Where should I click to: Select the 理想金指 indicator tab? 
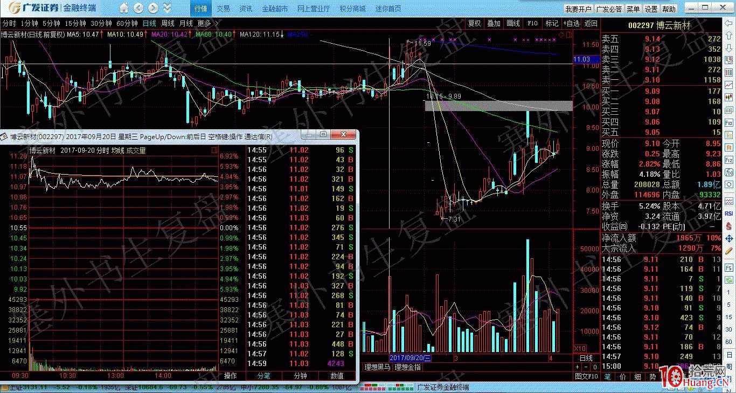(x=407, y=367)
